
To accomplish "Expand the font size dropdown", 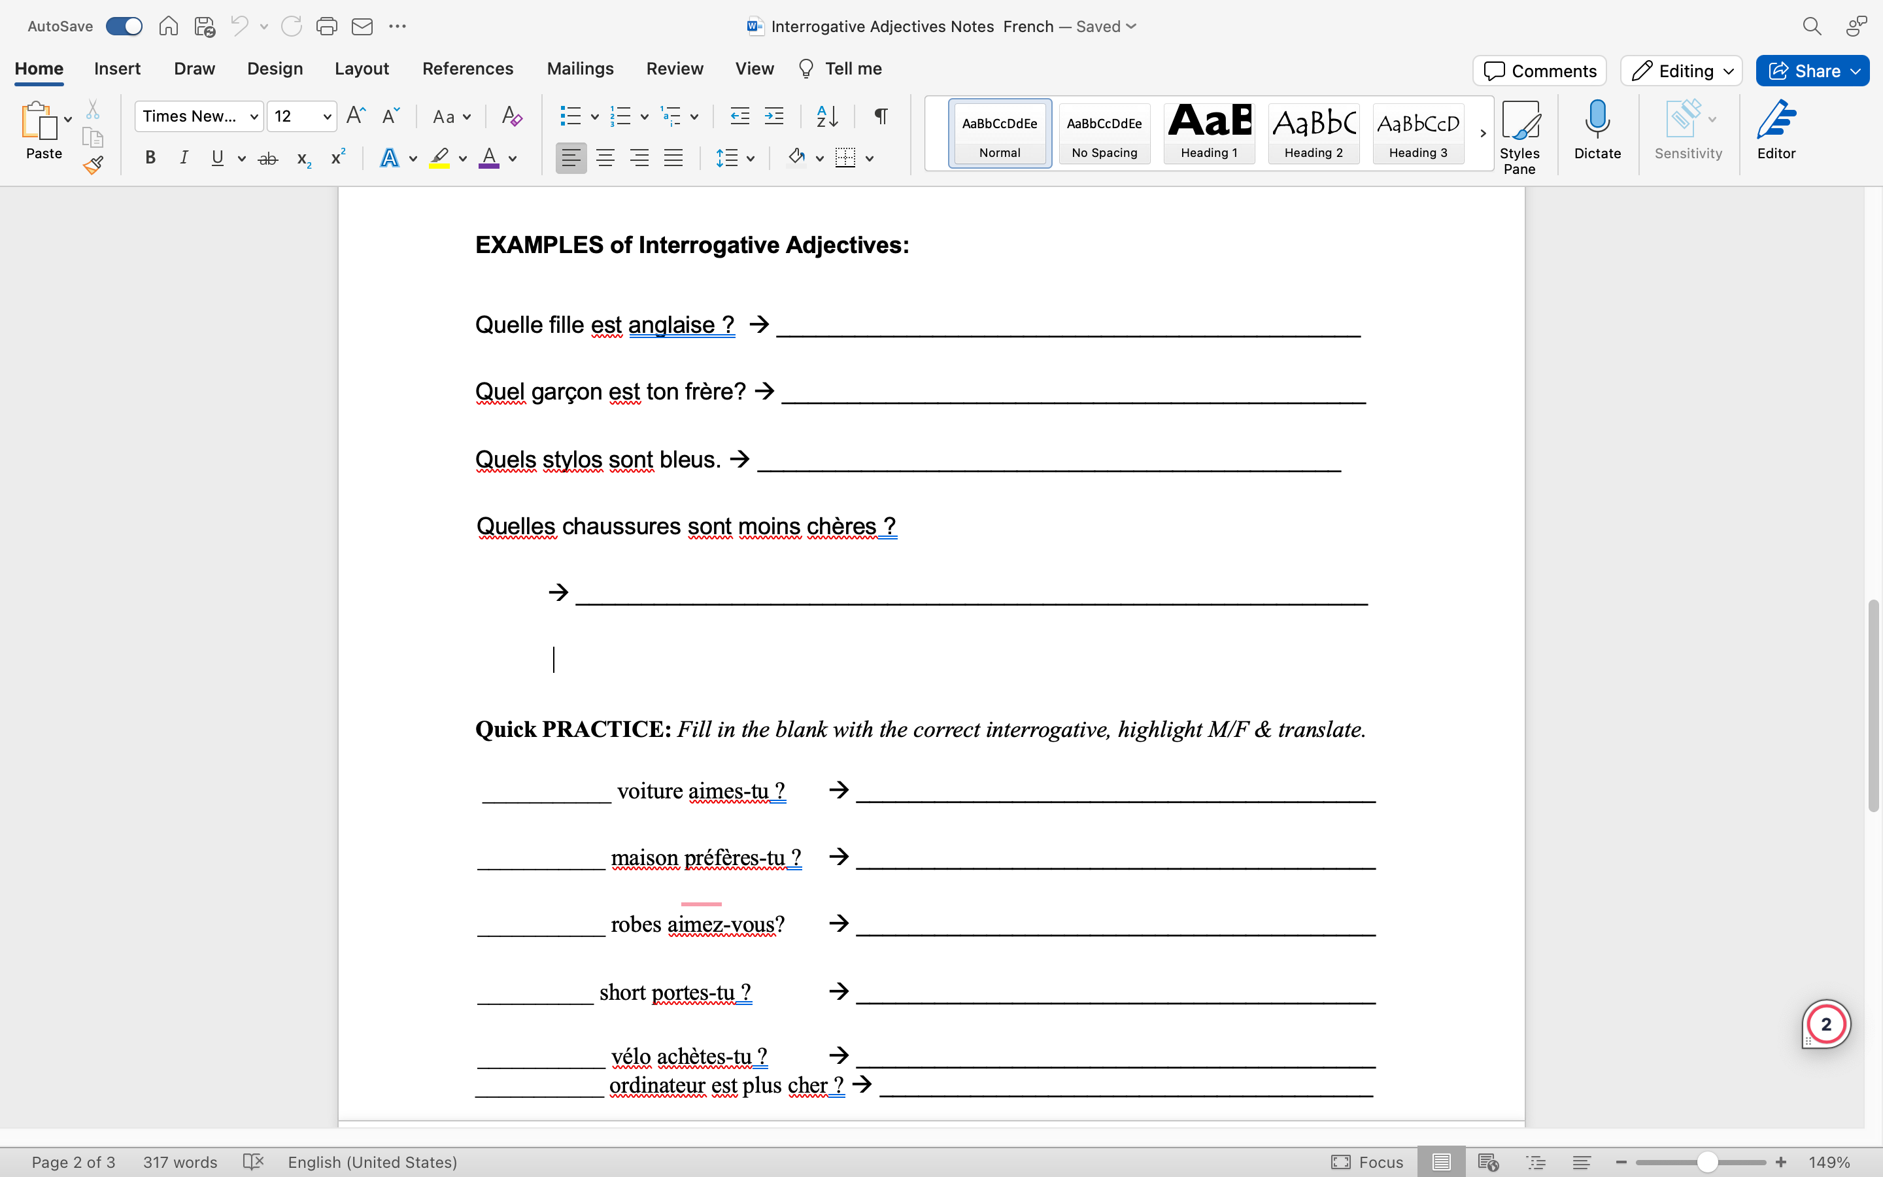I will [328, 117].
